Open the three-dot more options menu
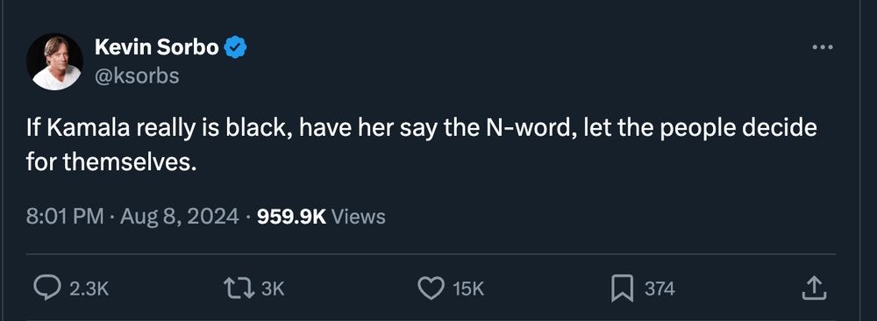Screen dimensions: 877x321 click(x=823, y=48)
